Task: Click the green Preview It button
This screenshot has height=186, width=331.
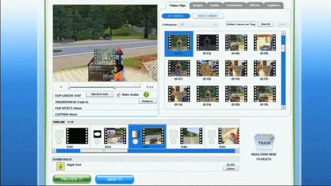Action: (72, 179)
